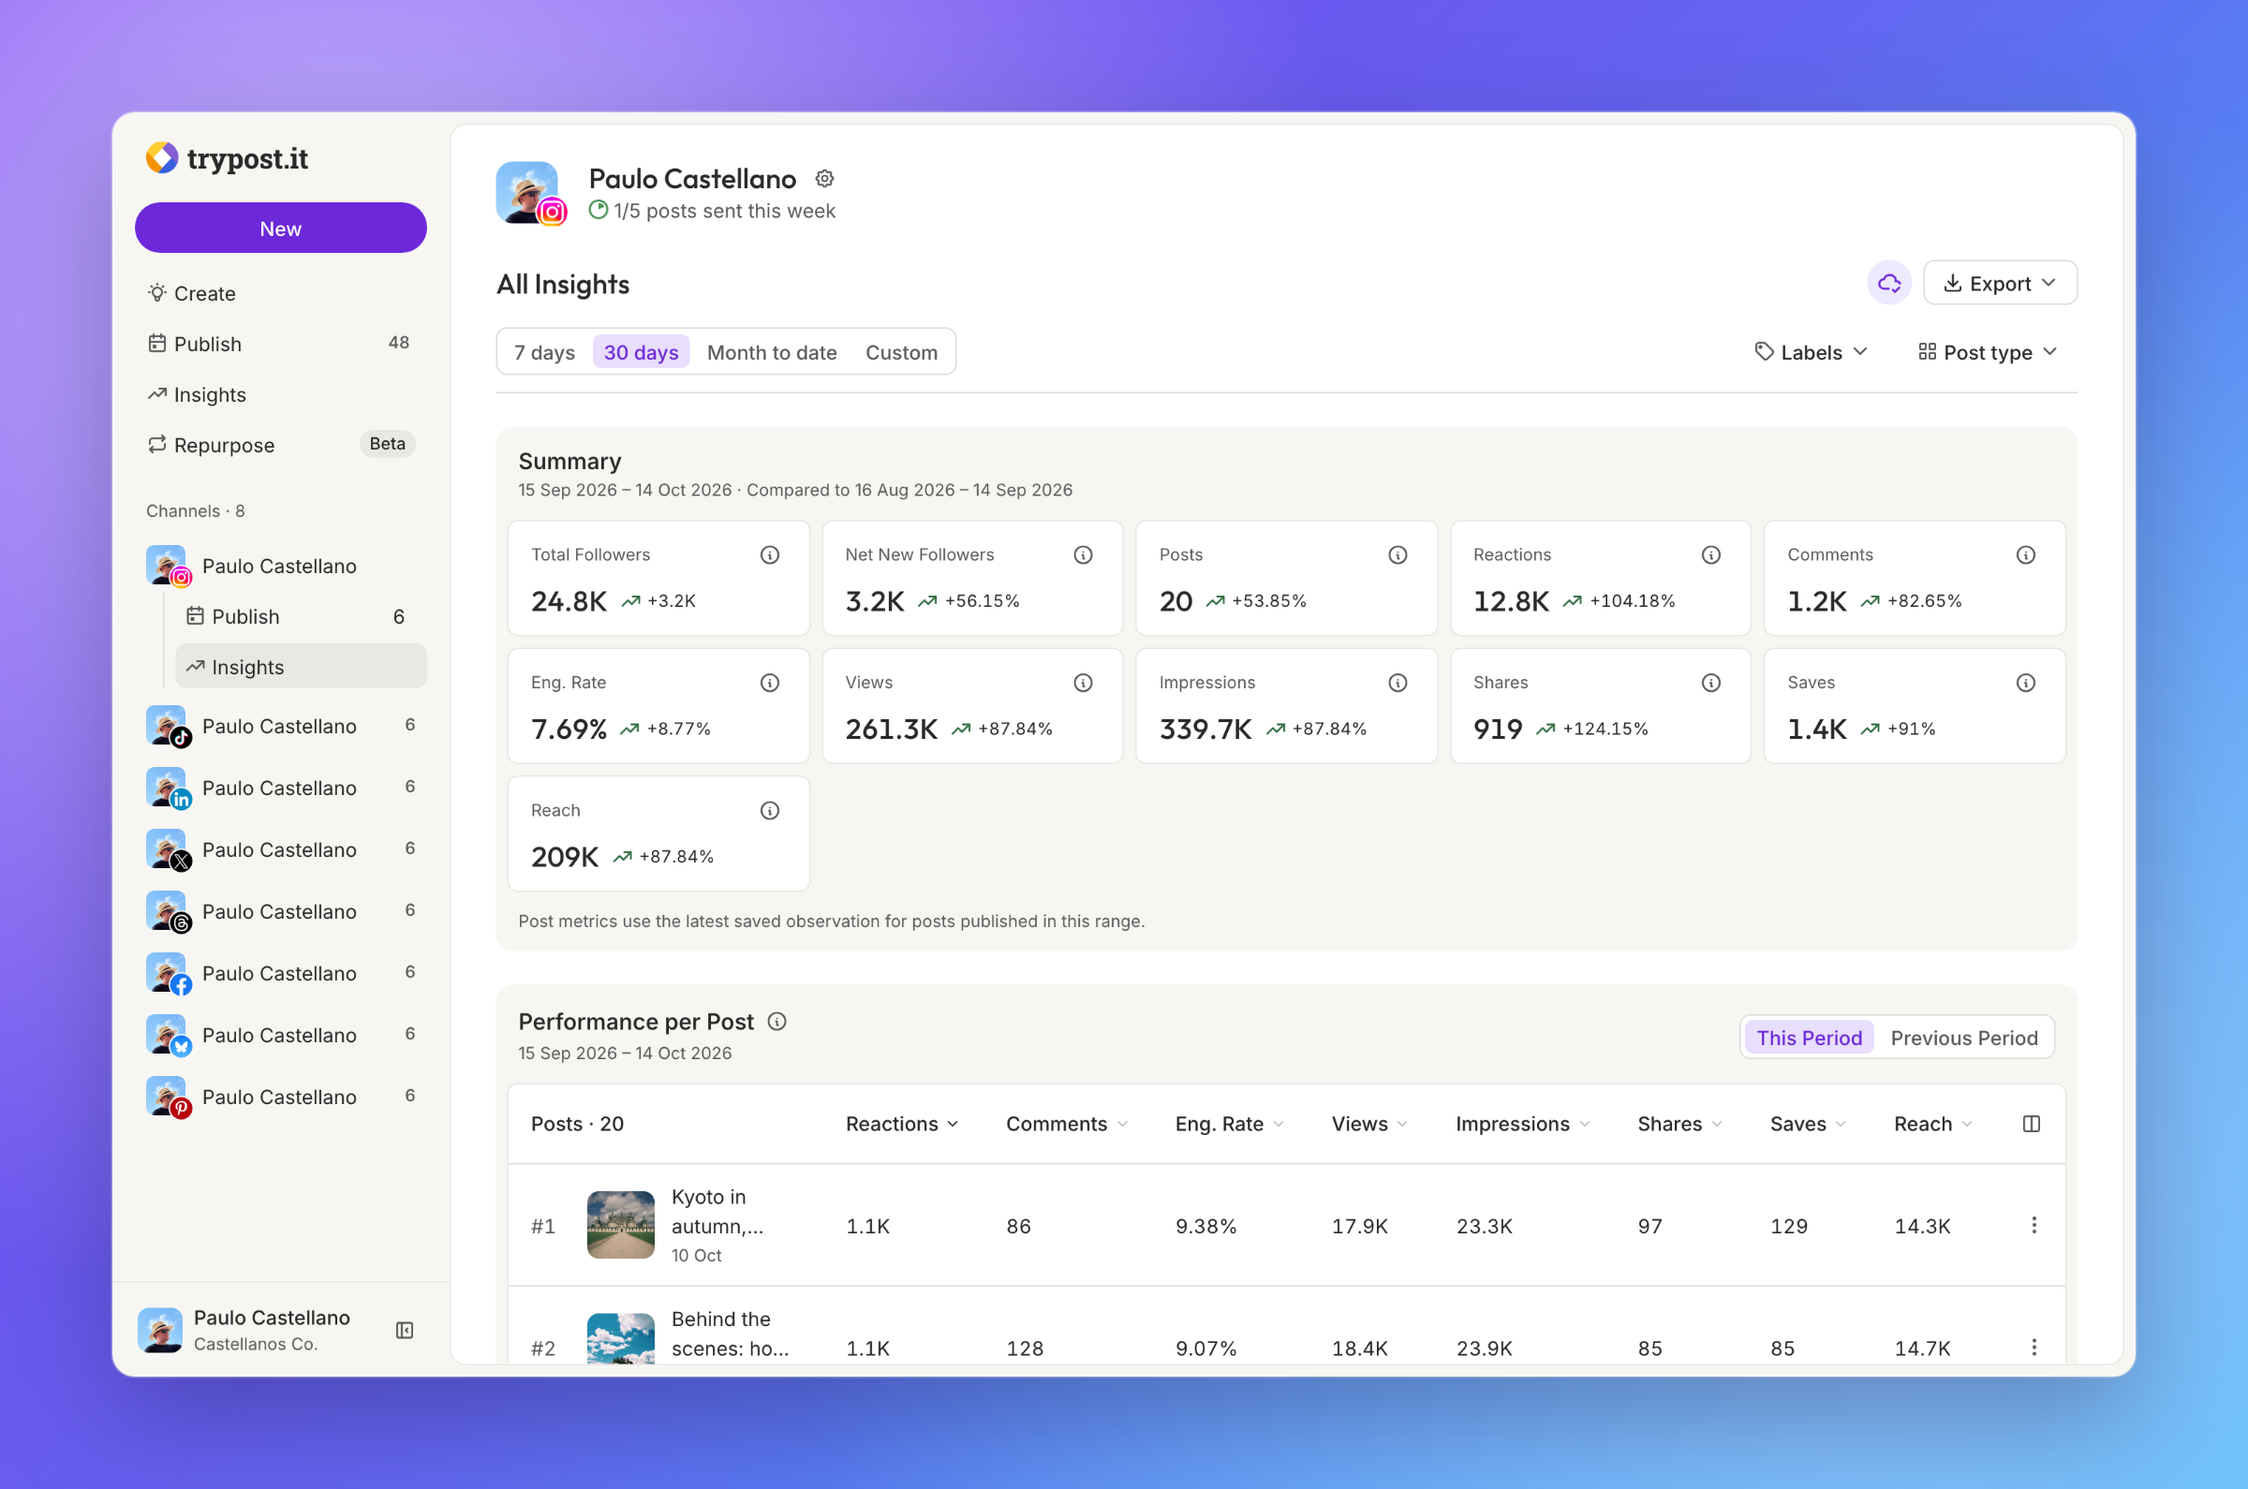Viewport: 2248px width, 1489px height.
Task: Show info for the Saves card
Action: pyautogui.click(x=2026, y=683)
